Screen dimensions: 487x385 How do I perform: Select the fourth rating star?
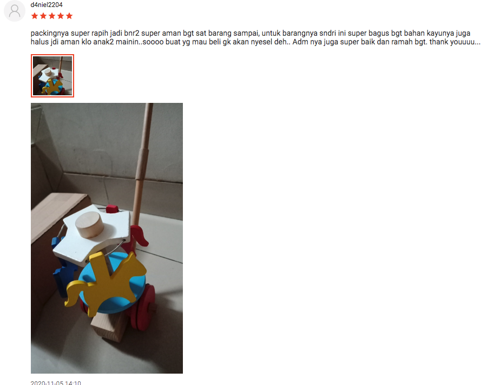click(x=61, y=16)
